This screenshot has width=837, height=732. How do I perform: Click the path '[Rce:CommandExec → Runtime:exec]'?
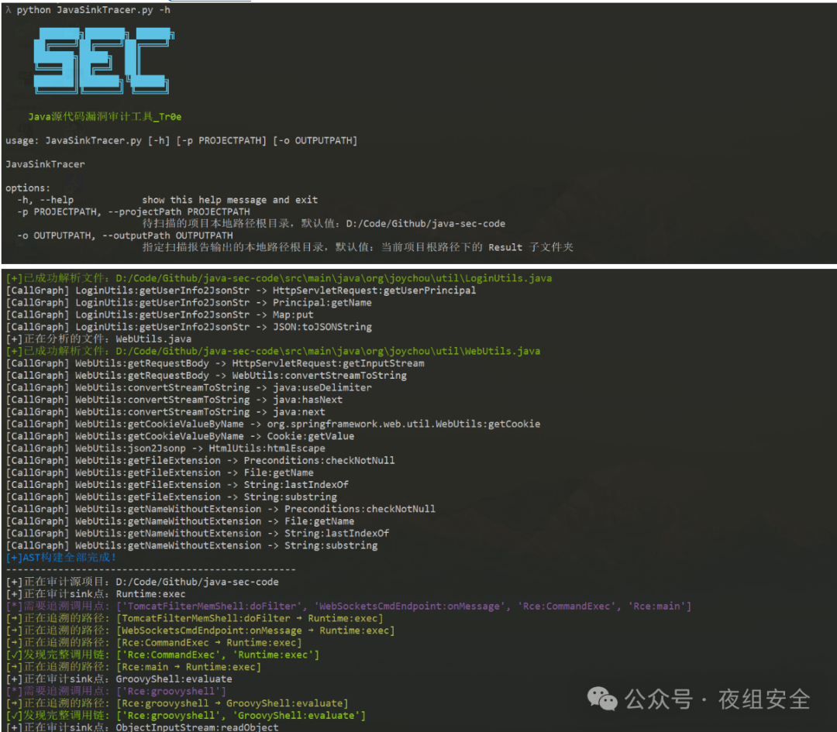pyautogui.click(x=209, y=643)
